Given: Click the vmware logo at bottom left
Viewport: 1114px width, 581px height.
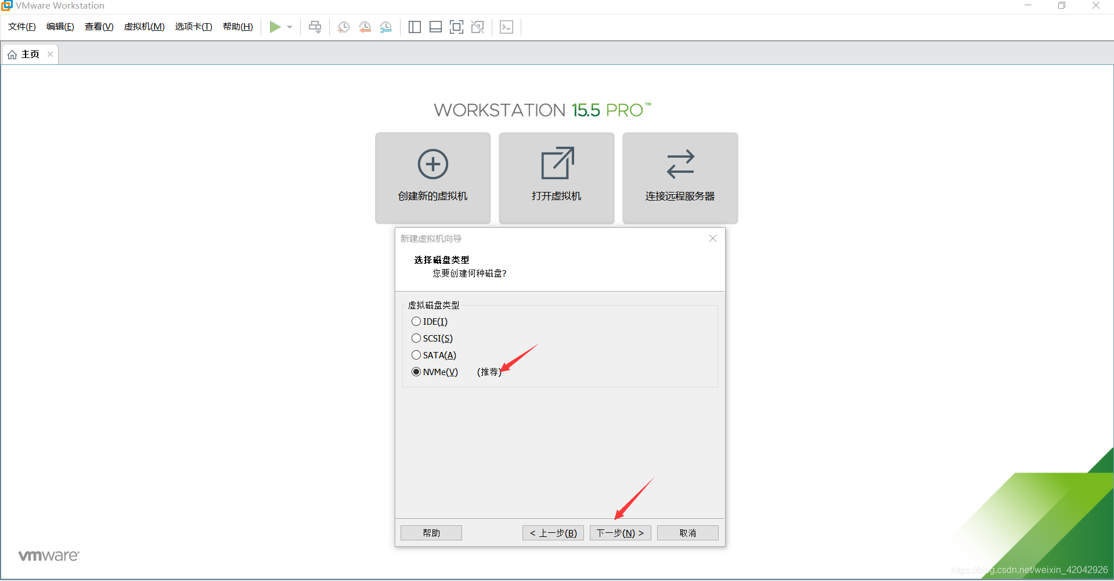Looking at the screenshot, I should coord(49,555).
